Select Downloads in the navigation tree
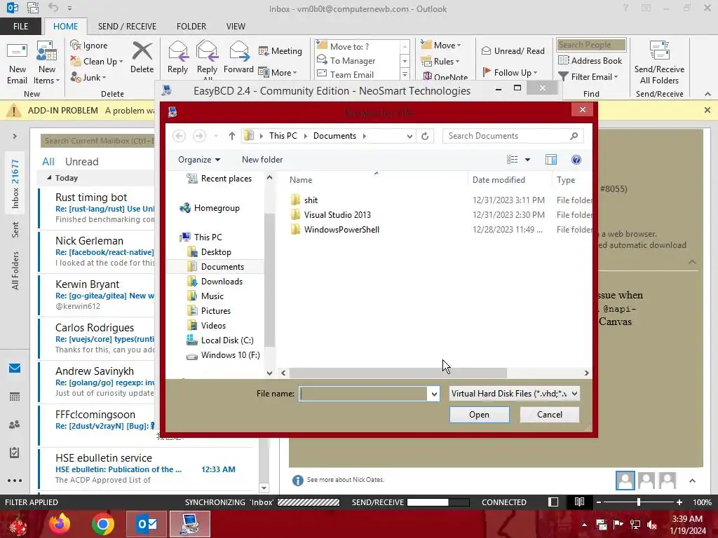Image resolution: width=718 pixels, height=538 pixels. tap(222, 282)
